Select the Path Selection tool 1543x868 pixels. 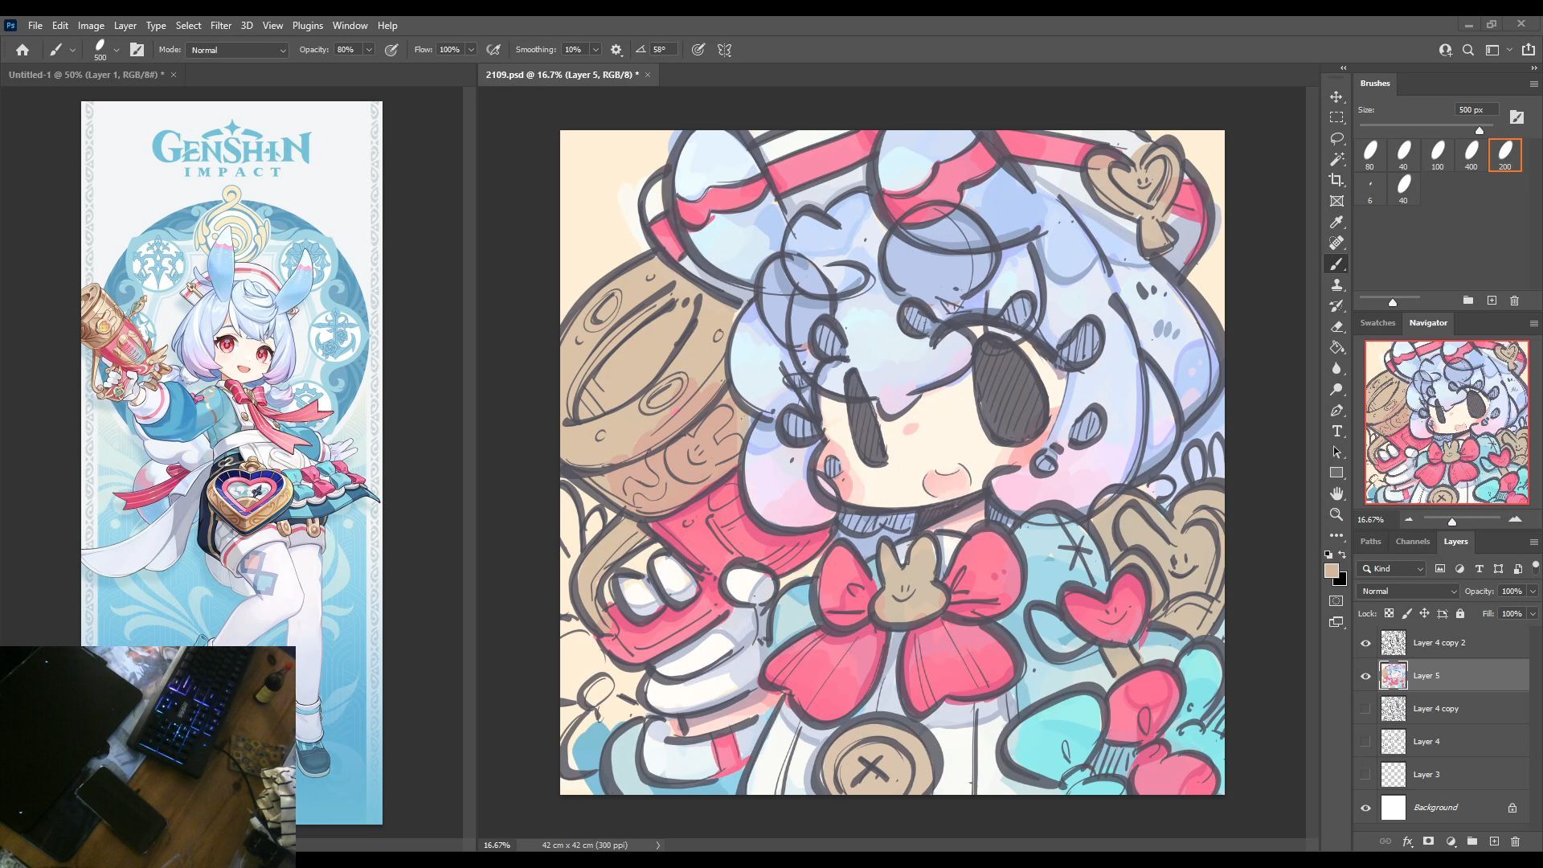coord(1336,452)
